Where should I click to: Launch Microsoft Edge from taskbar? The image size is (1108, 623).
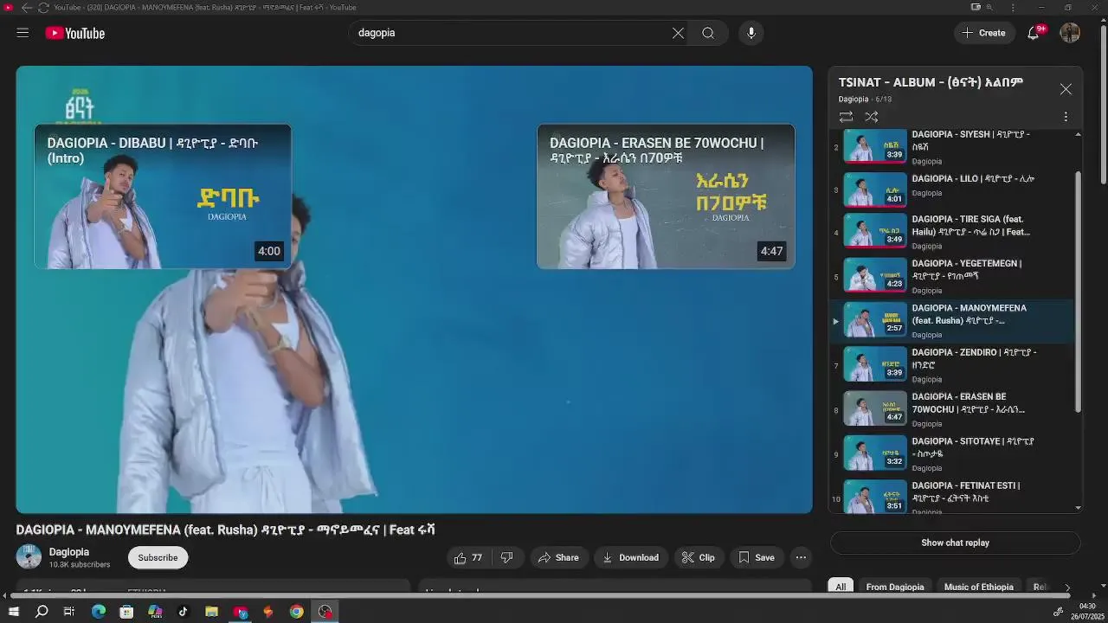[98, 612]
